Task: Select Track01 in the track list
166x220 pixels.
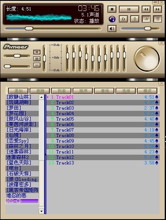Action: 103,97
